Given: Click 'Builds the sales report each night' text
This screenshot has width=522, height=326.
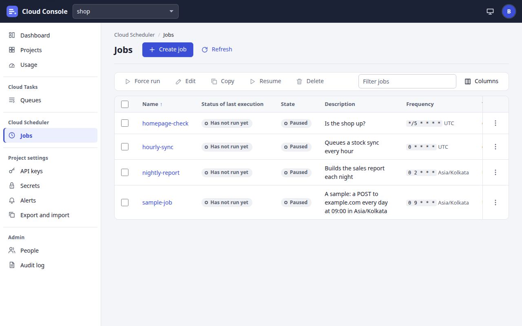Looking at the screenshot, I should [x=355, y=172].
